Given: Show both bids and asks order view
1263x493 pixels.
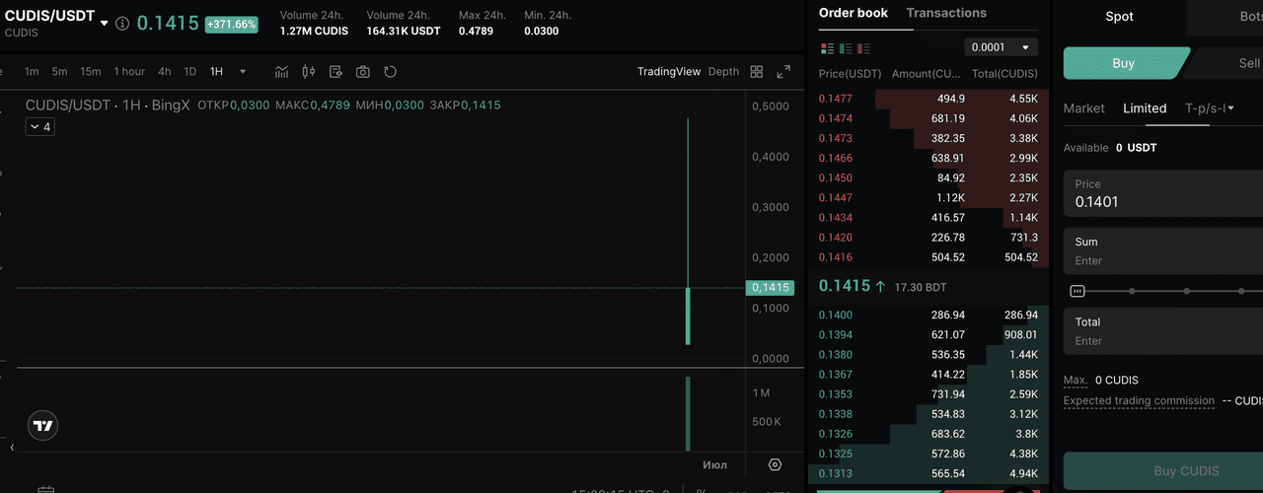Looking at the screenshot, I should click(827, 48).
